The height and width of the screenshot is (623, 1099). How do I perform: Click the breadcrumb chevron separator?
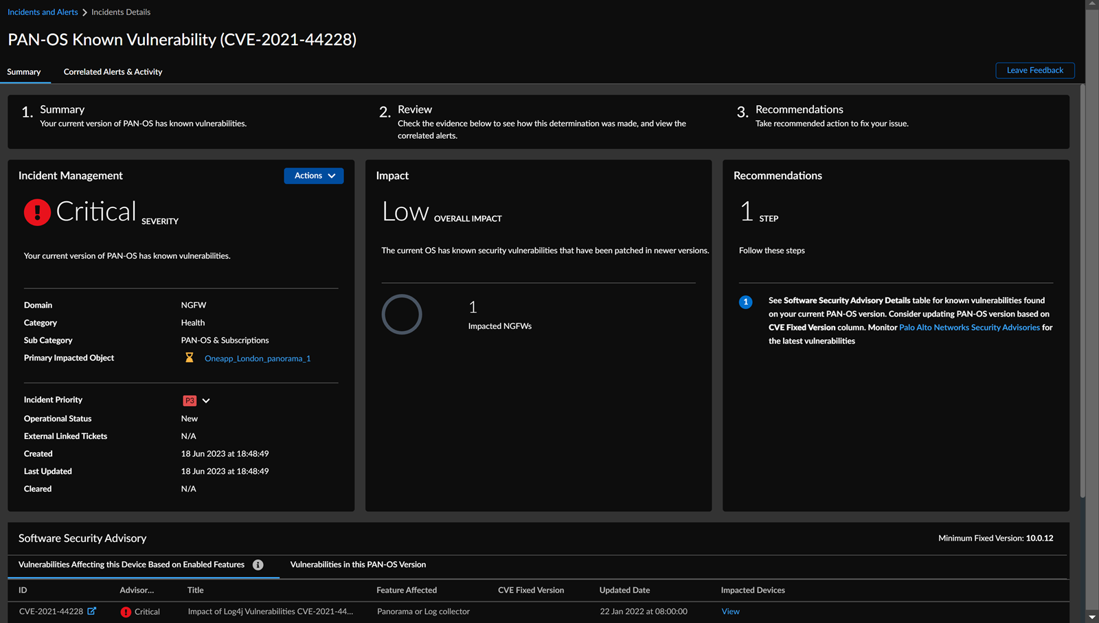(85, 12)
